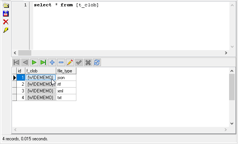Jump to last record green arrow

(x=43, y=62)
